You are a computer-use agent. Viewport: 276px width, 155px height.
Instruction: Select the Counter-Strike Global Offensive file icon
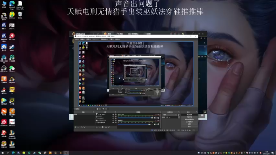tap(20, 5)
